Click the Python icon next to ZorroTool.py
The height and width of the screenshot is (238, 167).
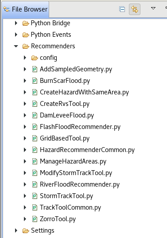[35, 219]
